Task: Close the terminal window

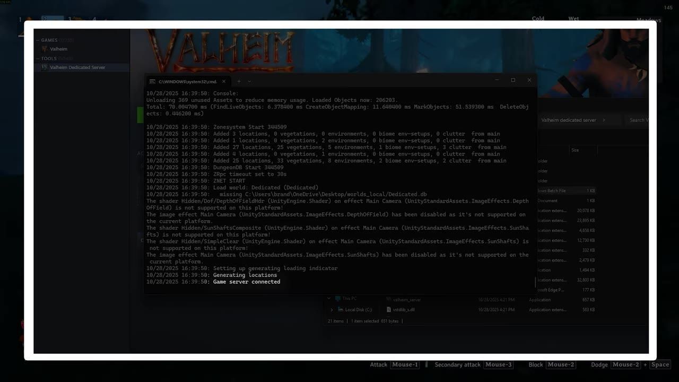Action: click(529, 80)
